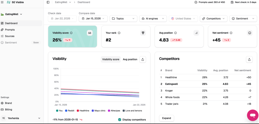This screenshot has height=124, width=259.
Task: Toggle the sidebar panel icon
Action: pos(48,2)
